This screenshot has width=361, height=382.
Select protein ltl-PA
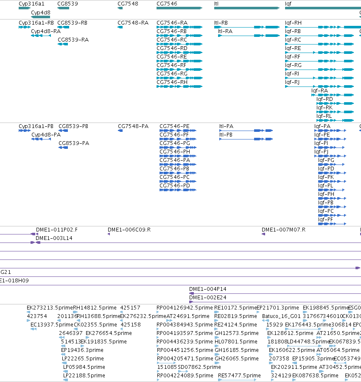pos(246,131)
